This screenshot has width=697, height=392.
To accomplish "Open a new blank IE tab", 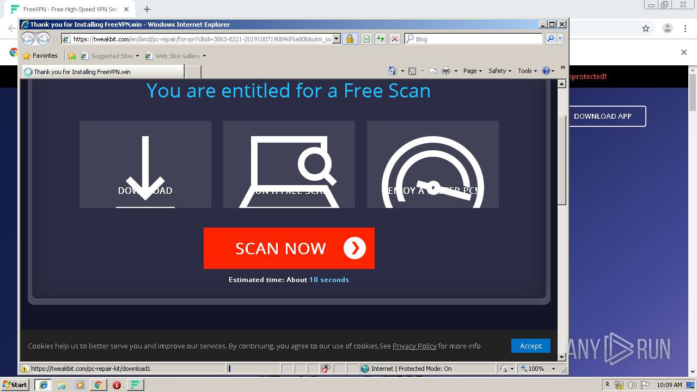I will (193, 71).
